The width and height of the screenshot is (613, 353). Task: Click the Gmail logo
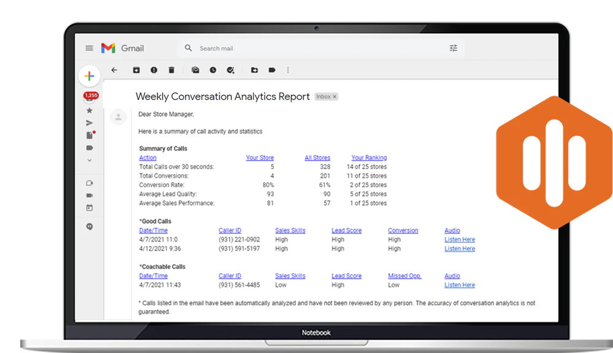click(x=123, y=48)
